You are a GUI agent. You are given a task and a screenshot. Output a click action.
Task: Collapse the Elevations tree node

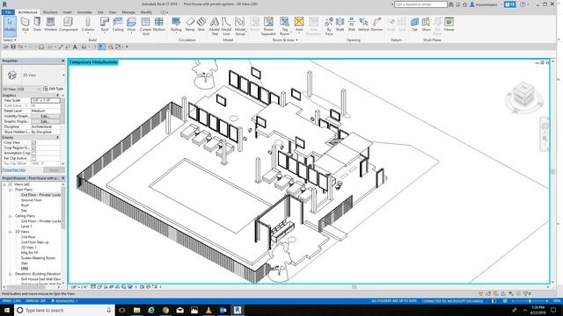tap(10, 274)
